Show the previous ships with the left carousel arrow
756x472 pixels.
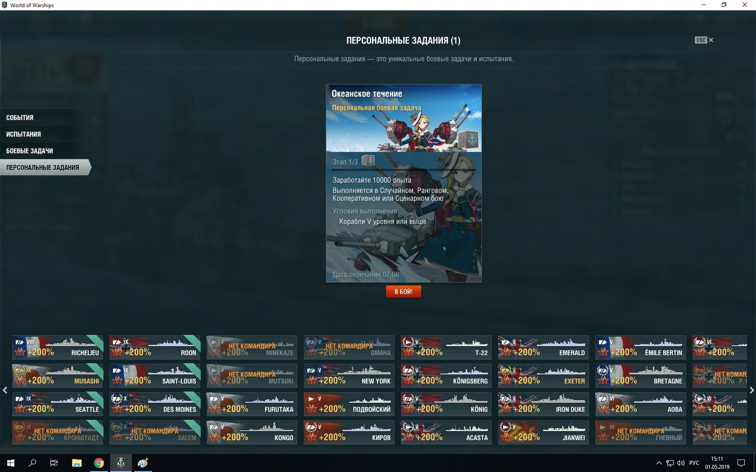[5, 390]
